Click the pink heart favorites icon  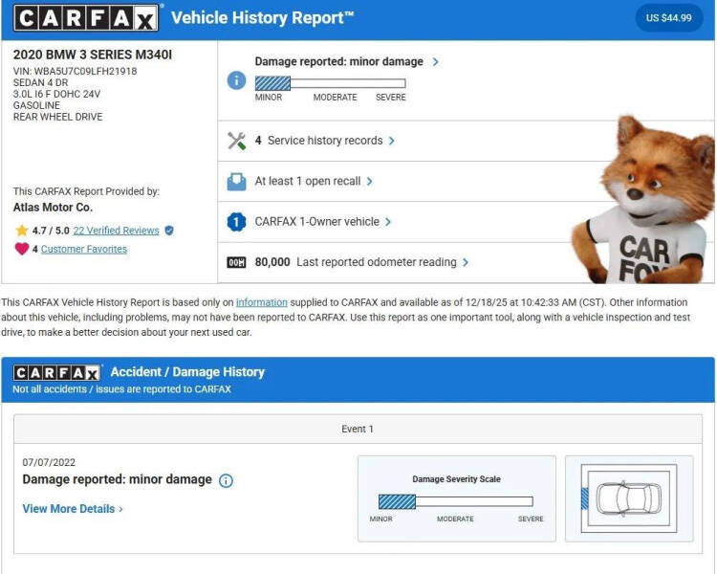(22, 249)
